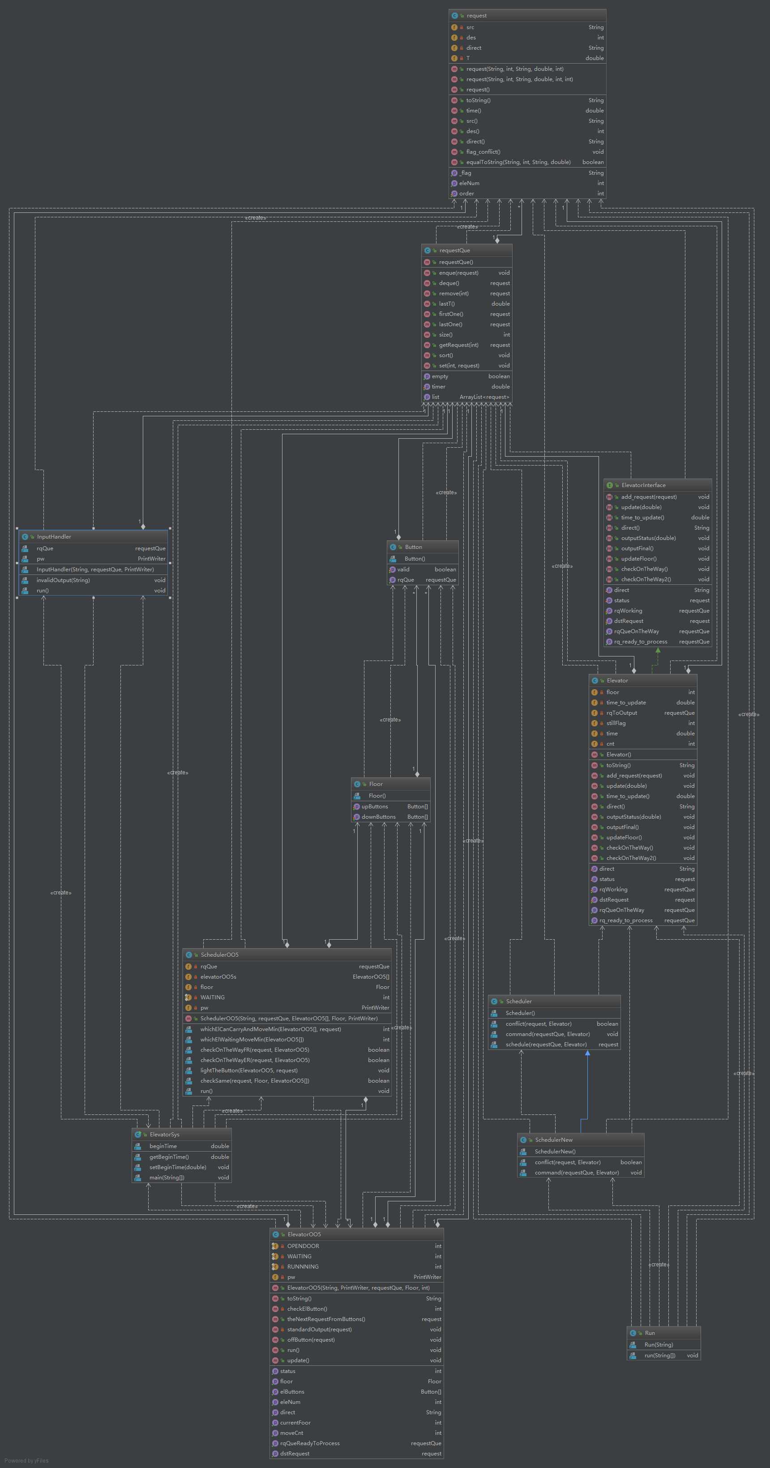Click the property icon beside eleNum in request
The image size is (770, 1468).
[454, 184]
